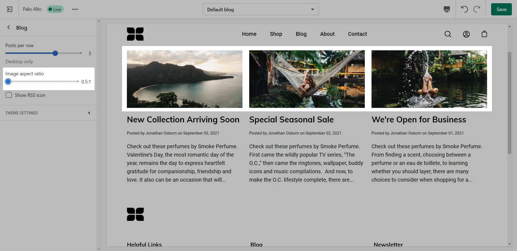Click the desktop preview monitor icon

(x=447, y=9)
